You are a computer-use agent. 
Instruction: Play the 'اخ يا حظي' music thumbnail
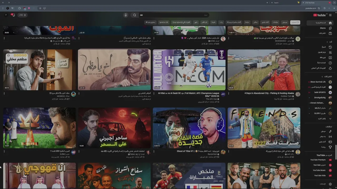point(114,70)
